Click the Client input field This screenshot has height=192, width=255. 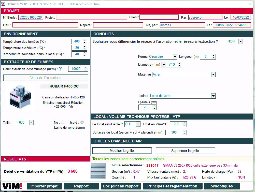159,17
